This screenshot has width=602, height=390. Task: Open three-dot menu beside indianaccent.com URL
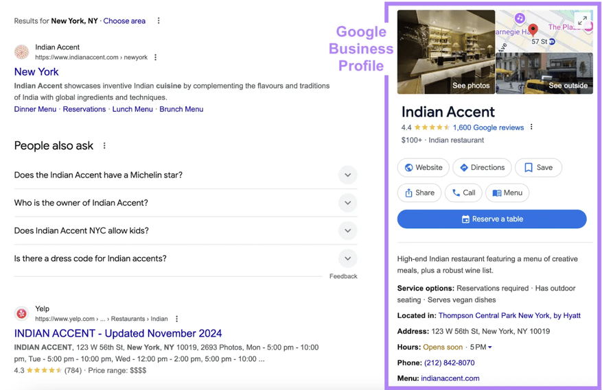pyautogui.click(x=156, y=57)
